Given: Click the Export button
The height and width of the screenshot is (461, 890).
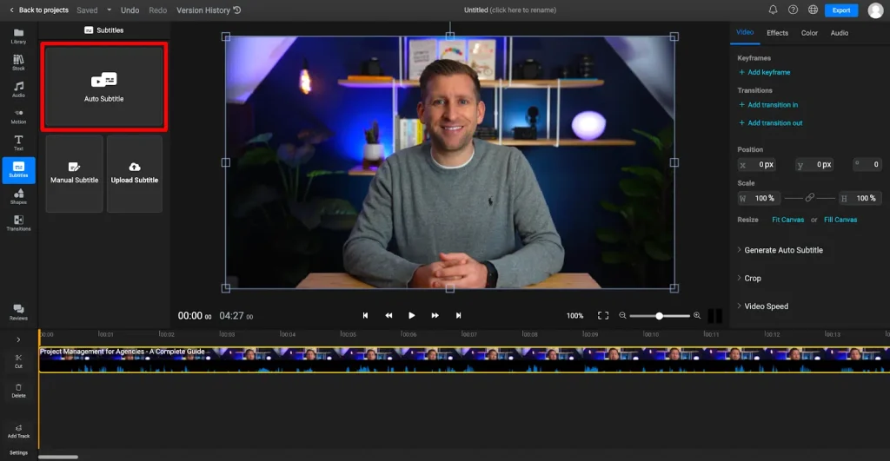Looking at the screenshot, I should (840, 10).
